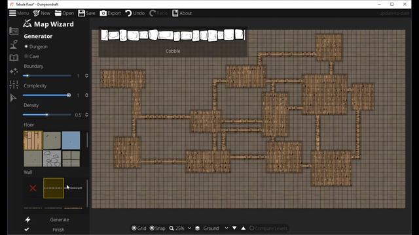Click the lightning bolt Generate icon
The image size is (419, 235).
coord(27,220)
